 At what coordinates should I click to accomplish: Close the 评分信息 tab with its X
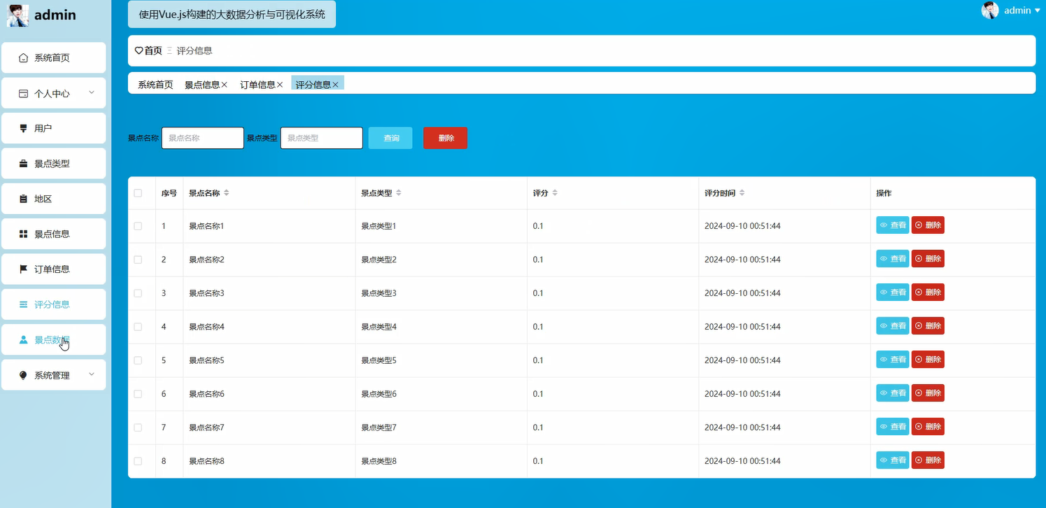(335, 85)
